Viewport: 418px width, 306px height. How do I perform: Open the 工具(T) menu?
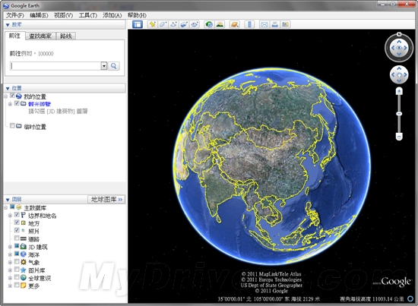[87, 15]
